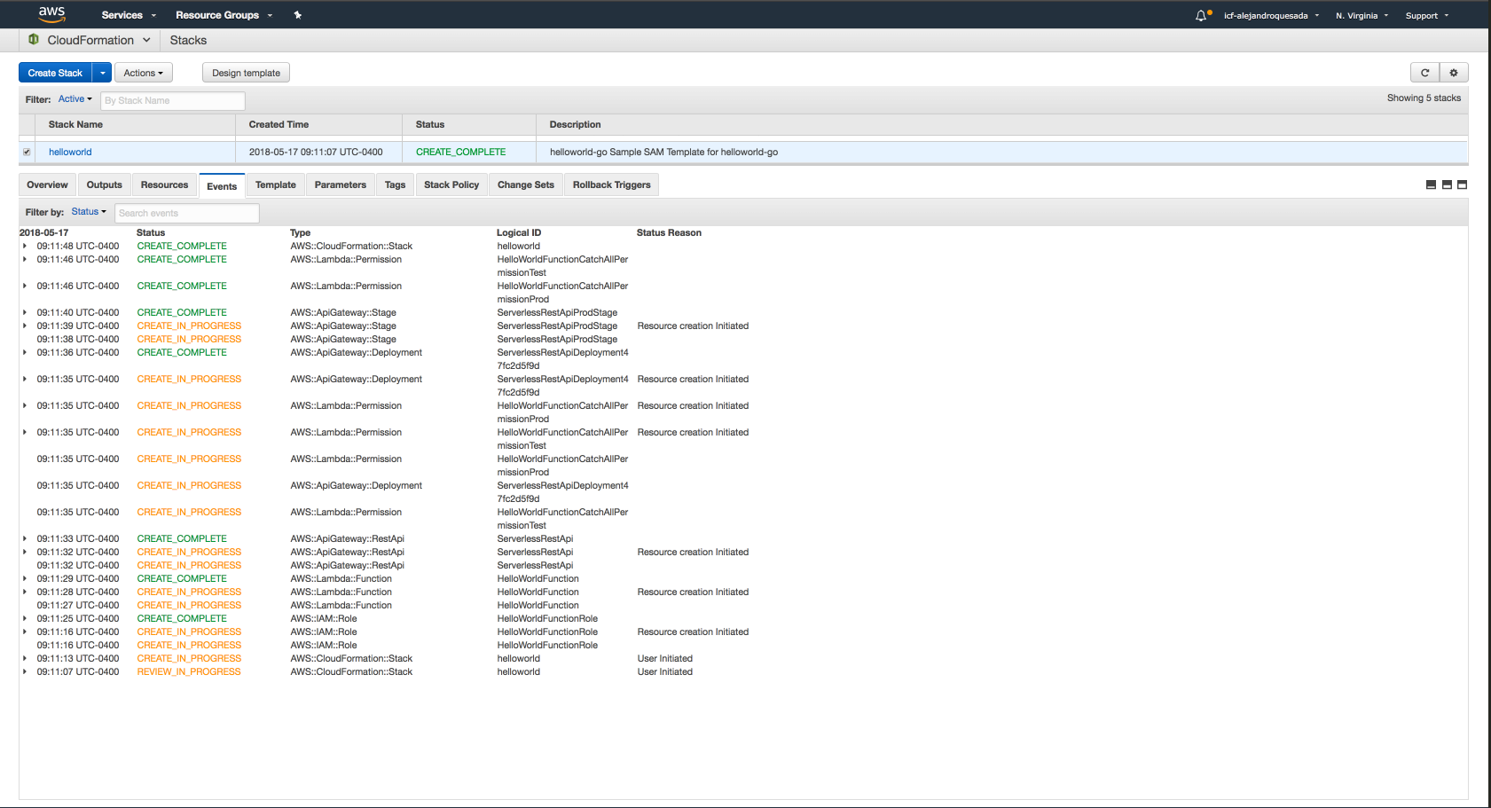Screen dimensions: 1491x808
Task: Set split view with middle layout icon
Action: point(1447,184)
